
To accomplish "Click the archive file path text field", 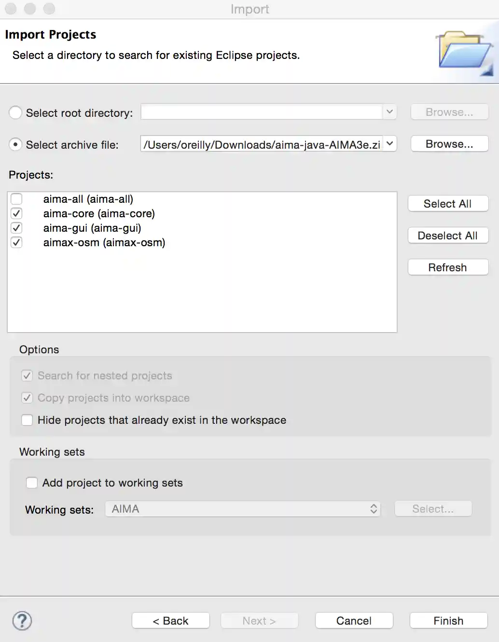I will tap(262, 144).
